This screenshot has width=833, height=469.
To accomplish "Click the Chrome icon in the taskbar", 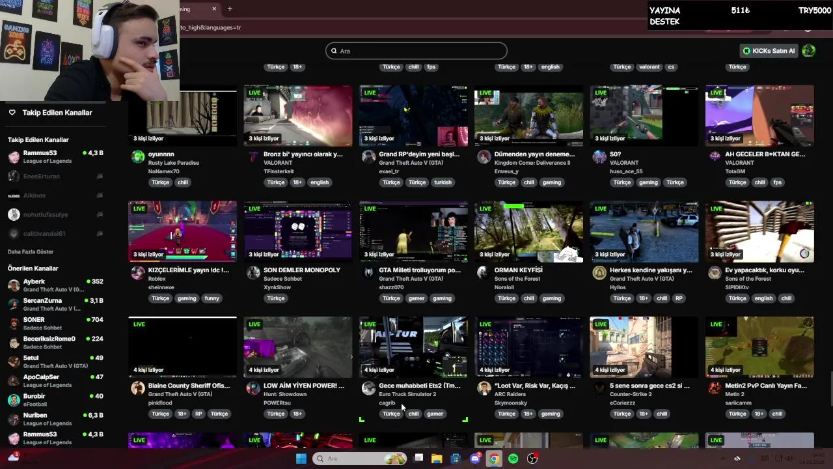I will pyautogui.click(x=494, y=459).
